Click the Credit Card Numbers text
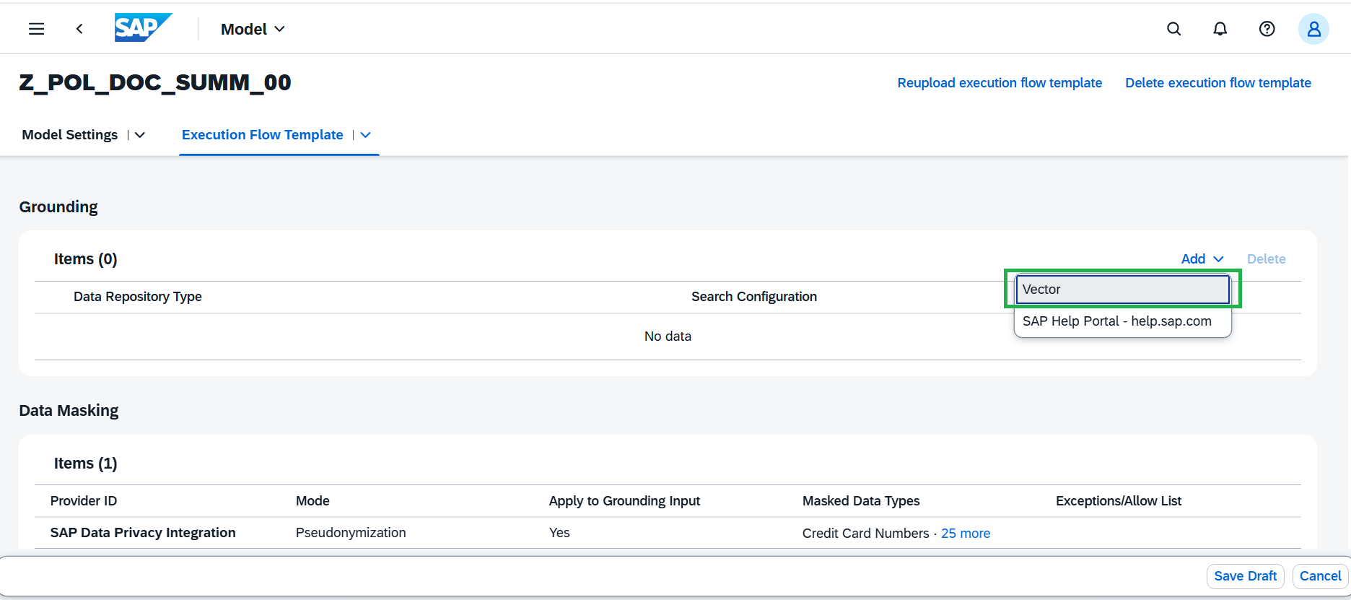The width and height of the screenshot is (1351, 600). (866, 534)
